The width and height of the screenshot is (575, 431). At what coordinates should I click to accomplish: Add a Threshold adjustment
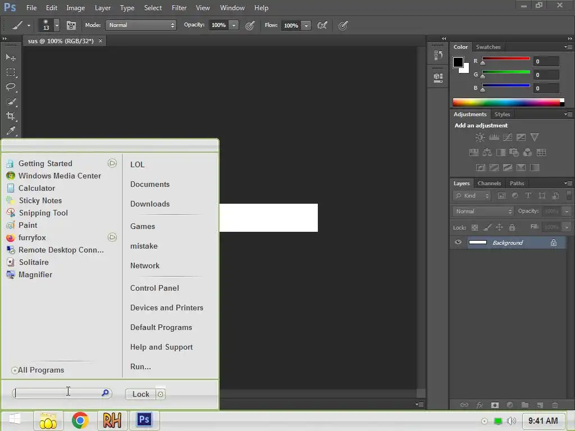click(x=508, y=167)
